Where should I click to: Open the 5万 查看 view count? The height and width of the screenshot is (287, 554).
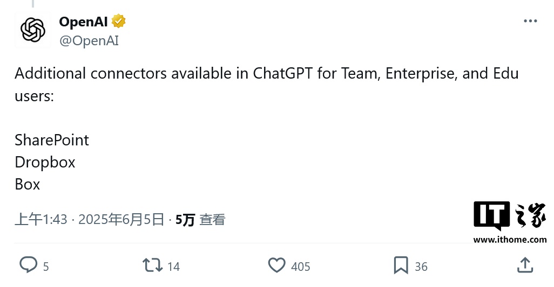(200, 220)
